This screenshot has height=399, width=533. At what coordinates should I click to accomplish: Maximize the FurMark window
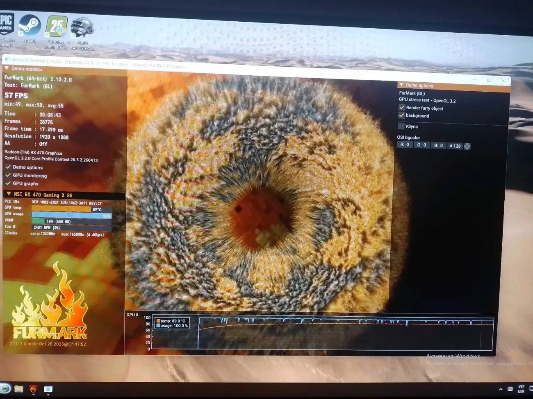(x=488, y=80)
